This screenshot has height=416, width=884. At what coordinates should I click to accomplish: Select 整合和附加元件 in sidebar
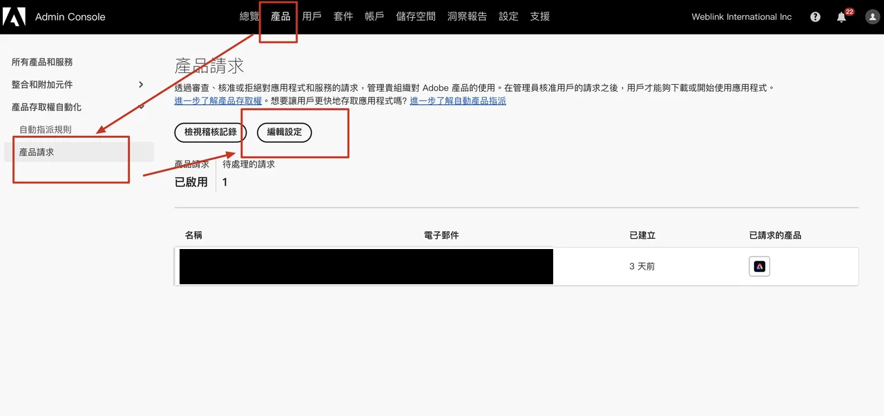point(42,84)
